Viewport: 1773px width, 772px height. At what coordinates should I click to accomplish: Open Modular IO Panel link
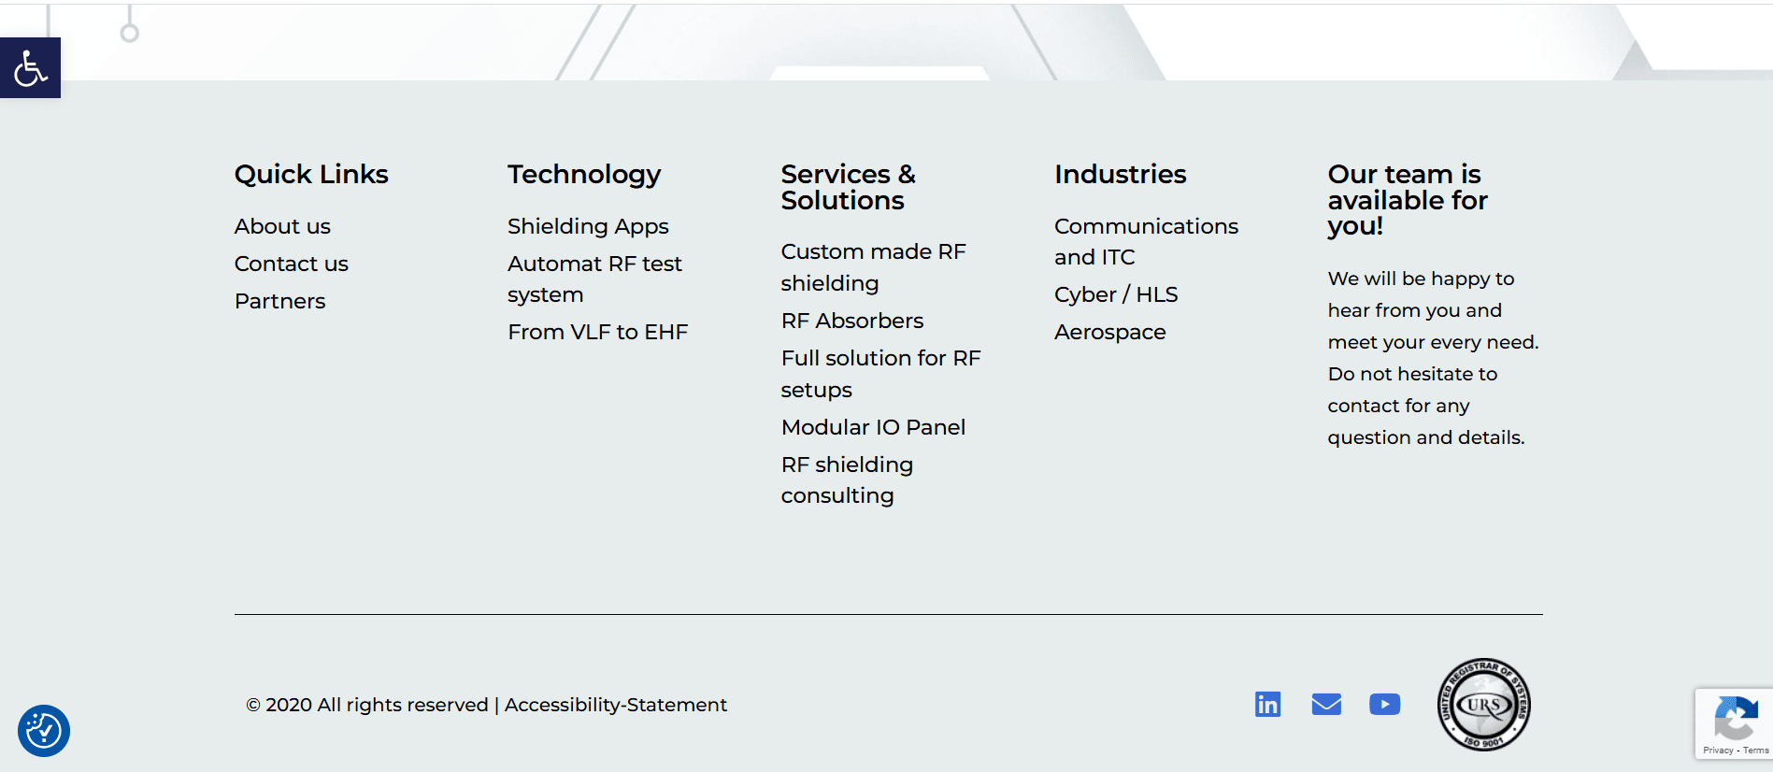[873, 427]
